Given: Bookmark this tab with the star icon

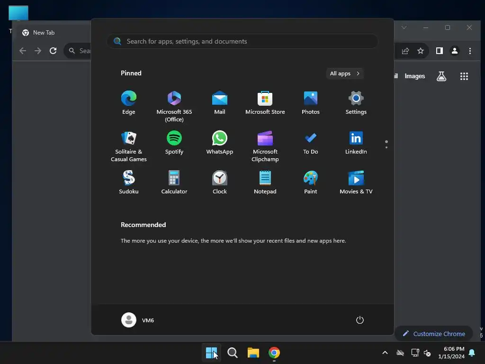Looking at the screenshot, I should tap(421, 51).
